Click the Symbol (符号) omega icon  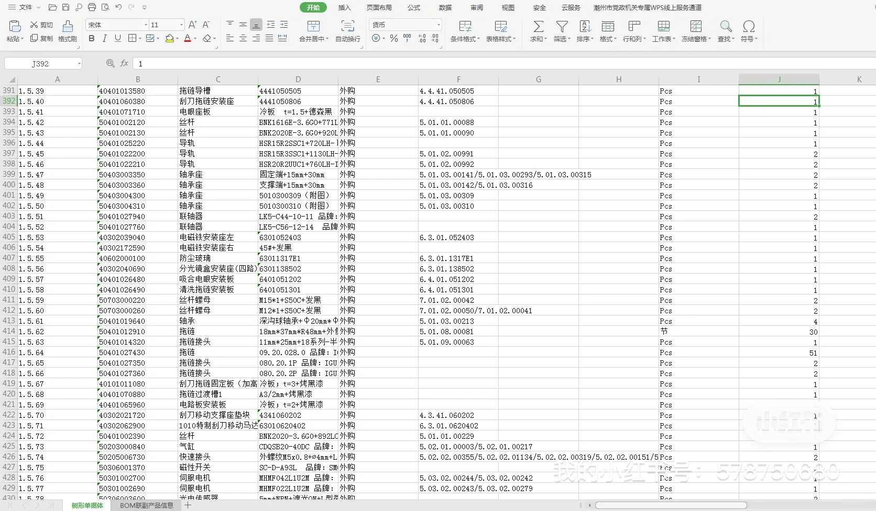tap(749, 26)
